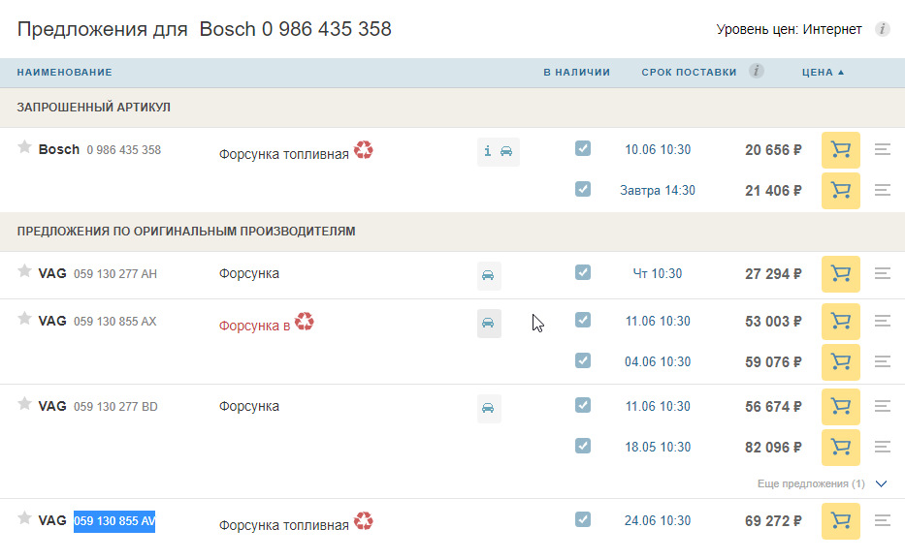Click delivery time "Завтра 14:30"
905x560 pixels.
(x=658, y=191)
